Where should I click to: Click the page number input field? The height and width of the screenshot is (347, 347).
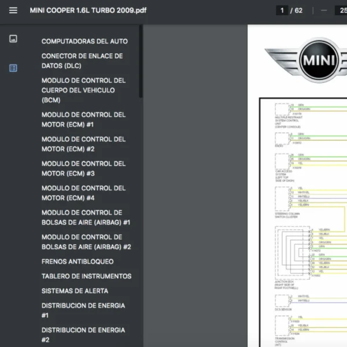pos(282,10)
